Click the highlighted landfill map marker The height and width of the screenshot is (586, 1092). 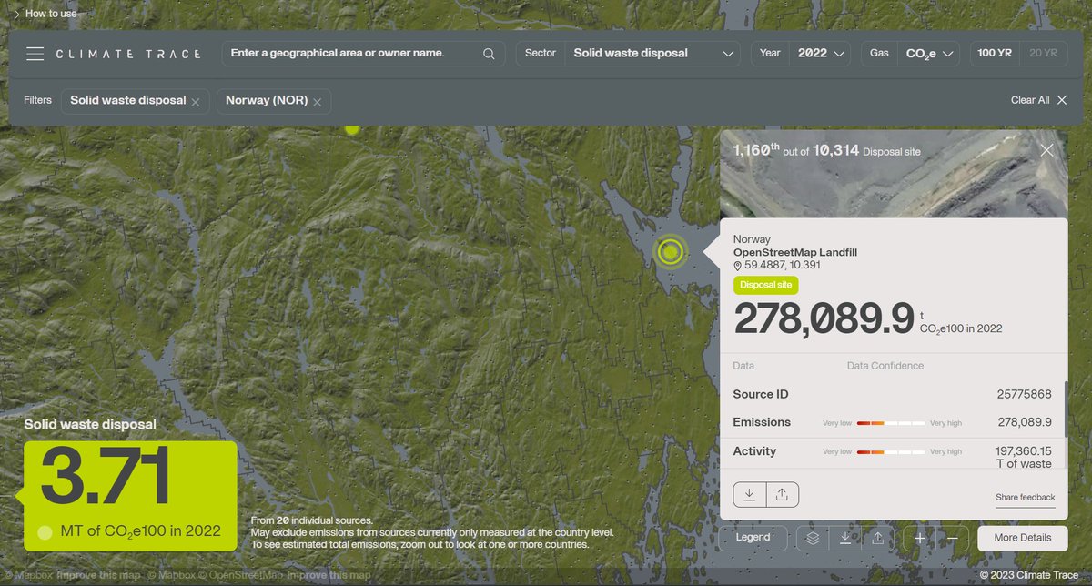coord(671,252)
